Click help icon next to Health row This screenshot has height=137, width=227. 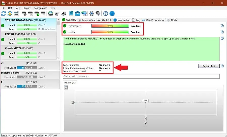click(222, 32)
